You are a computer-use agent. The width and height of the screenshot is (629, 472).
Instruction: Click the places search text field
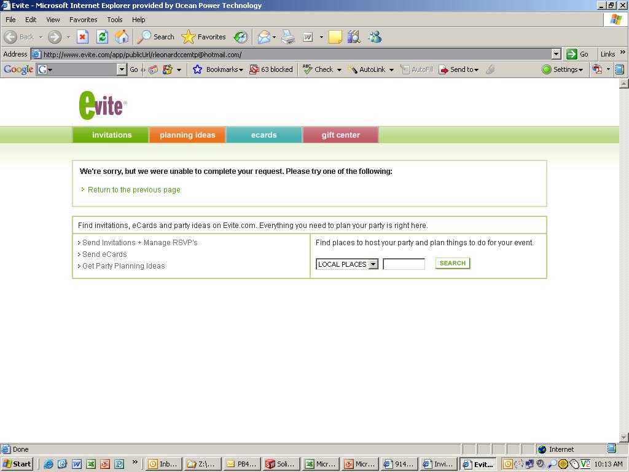tap(404, 264)
